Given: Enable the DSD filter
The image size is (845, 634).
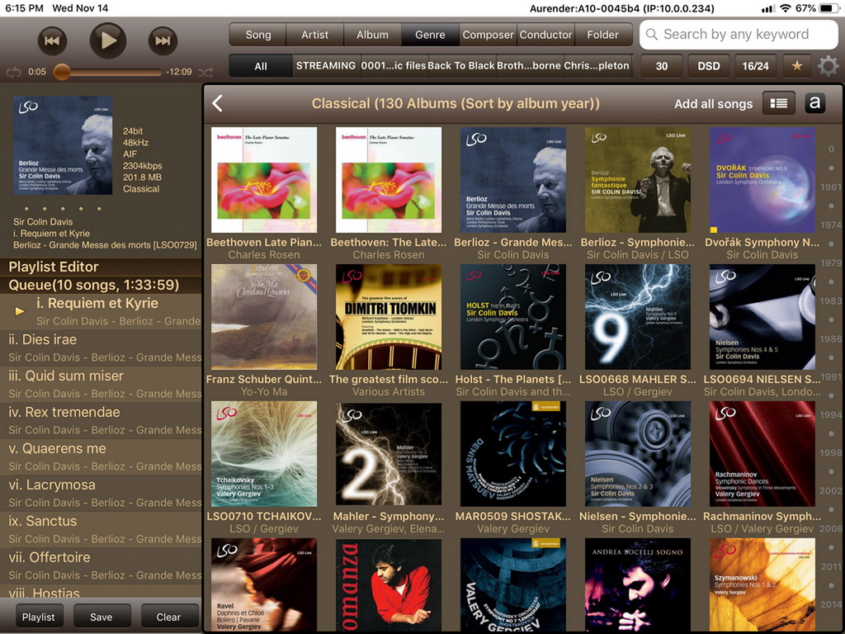Looking at the screenshot, I should (x=708, y=66).
